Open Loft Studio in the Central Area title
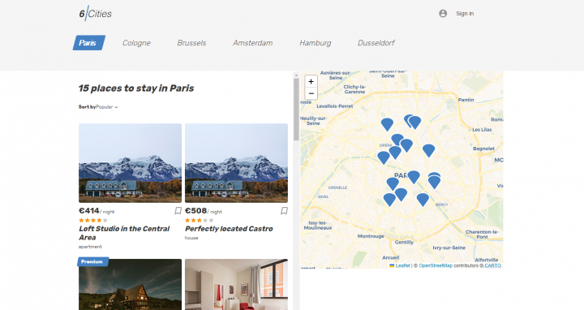The height and width of the screenshot is (310, 584). [124, 233]
